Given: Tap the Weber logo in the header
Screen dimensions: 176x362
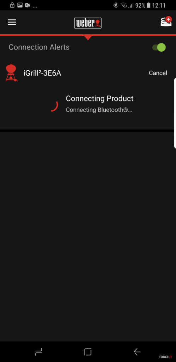Looking at the screenshot, I should point(88,23).
